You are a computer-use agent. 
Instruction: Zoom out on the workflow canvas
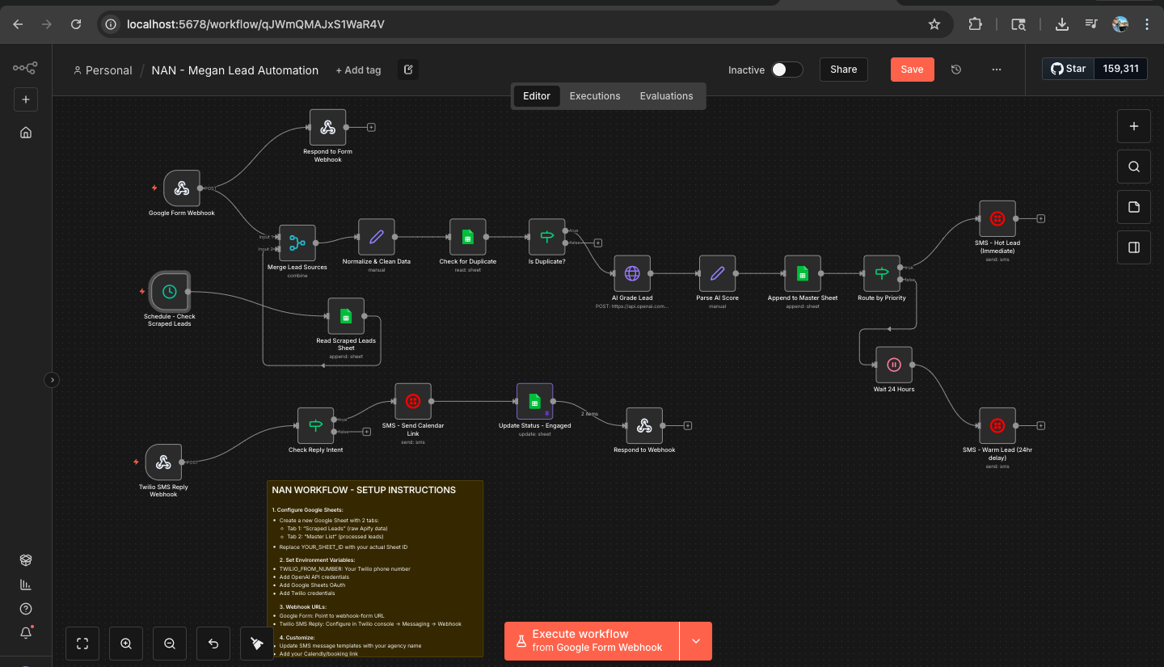[x=169, y=643]
